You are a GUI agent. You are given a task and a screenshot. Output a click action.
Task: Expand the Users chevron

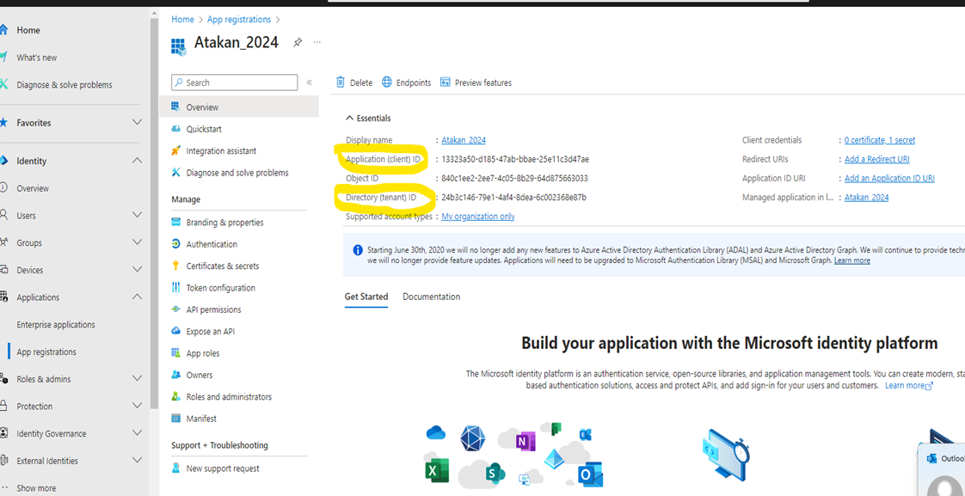pyautogui.click(x=138, y=215)
